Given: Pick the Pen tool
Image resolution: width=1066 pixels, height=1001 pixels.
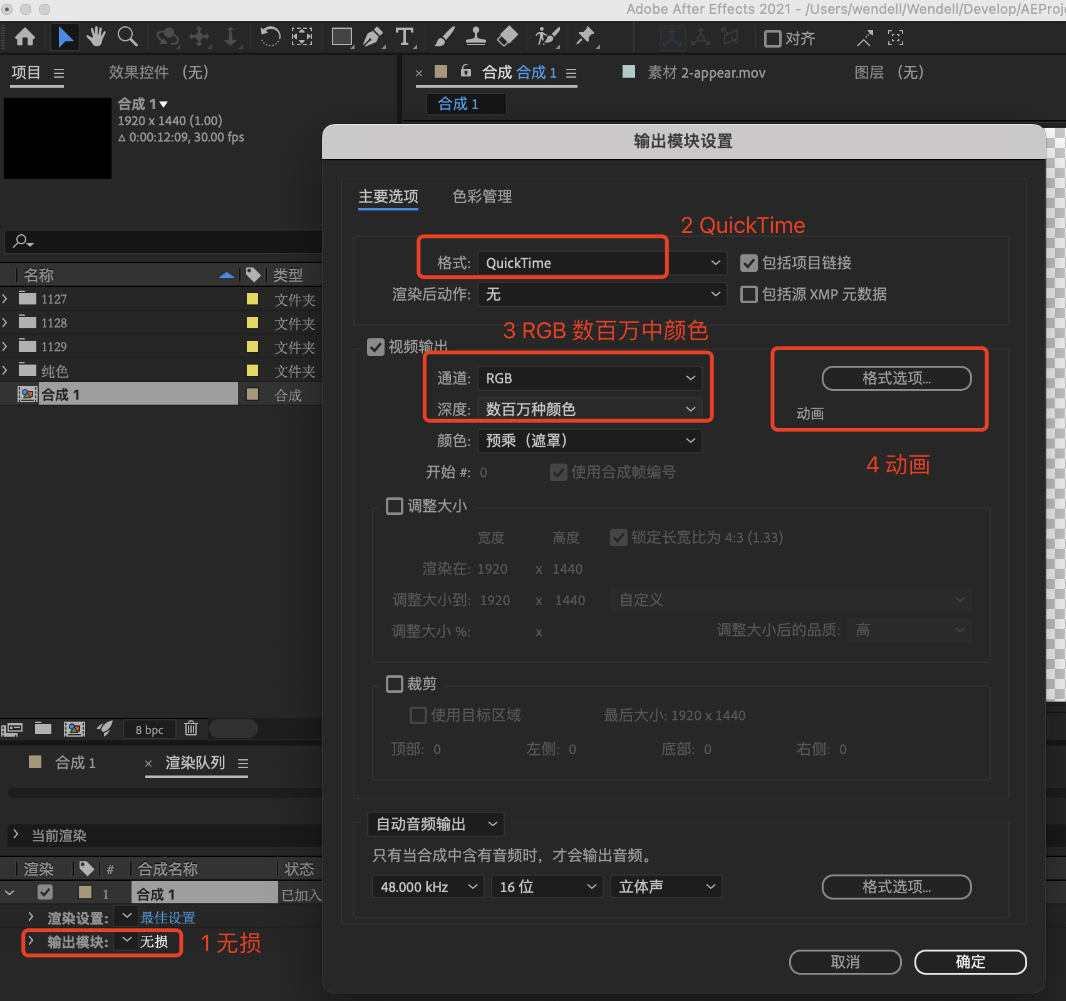Looking at the screenshot, I should pyautogui.click(x=373, y=38).
